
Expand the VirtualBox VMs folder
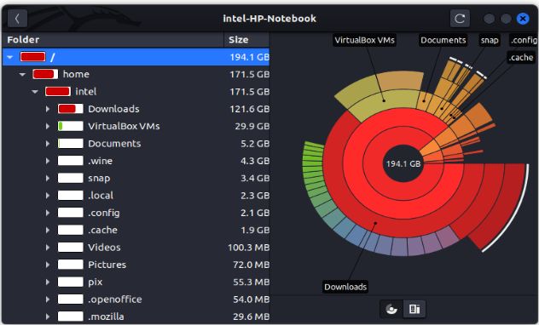[x=48, y=126]
